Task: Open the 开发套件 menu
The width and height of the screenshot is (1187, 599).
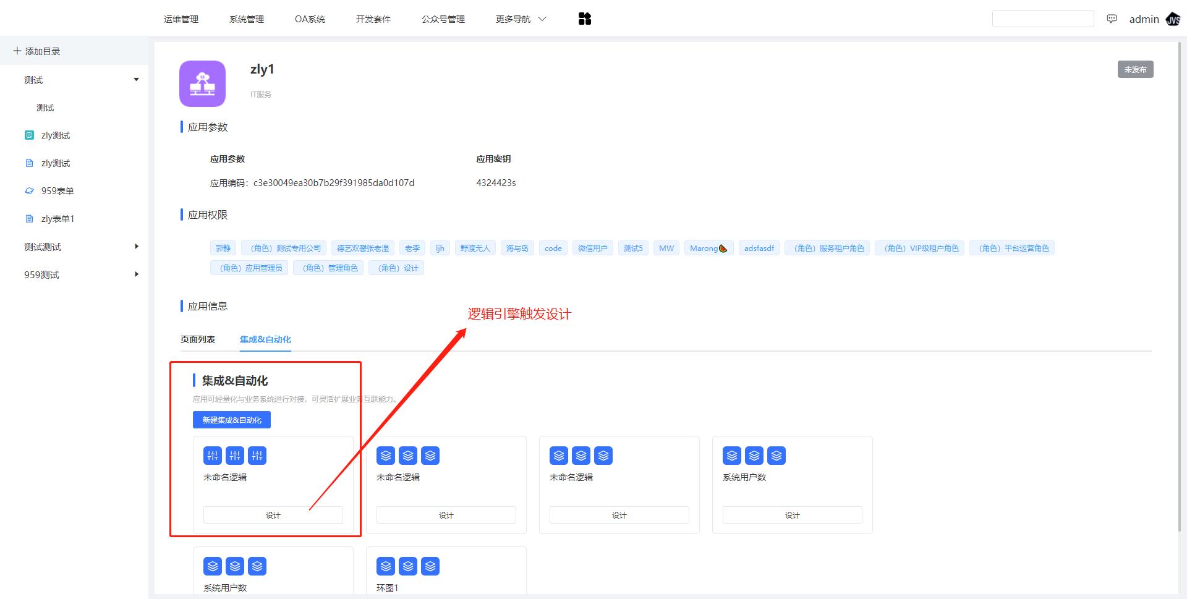Action: [373, 19]
